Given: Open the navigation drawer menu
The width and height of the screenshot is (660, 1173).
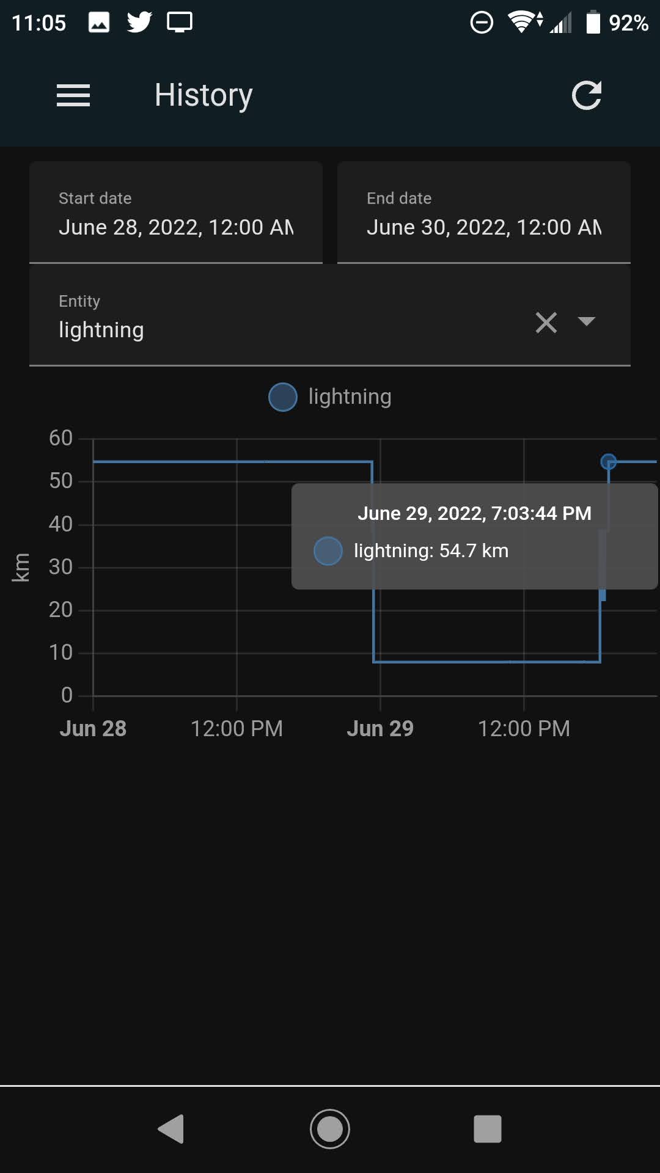Looking at the screenshot, I should point(73,95).
